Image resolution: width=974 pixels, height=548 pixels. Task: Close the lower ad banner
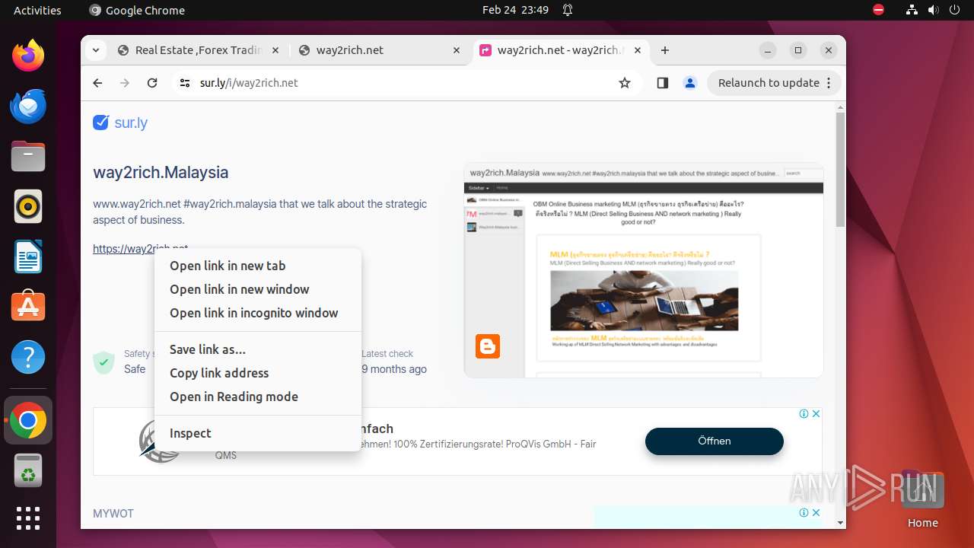pyautogui.click(x=816, y=512)
